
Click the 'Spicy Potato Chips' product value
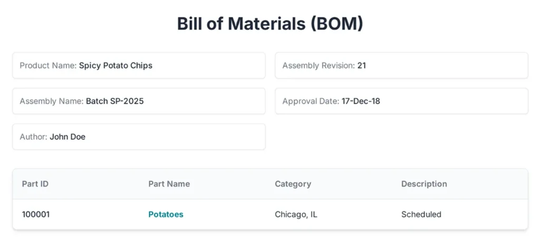click(x=115, y=66)
